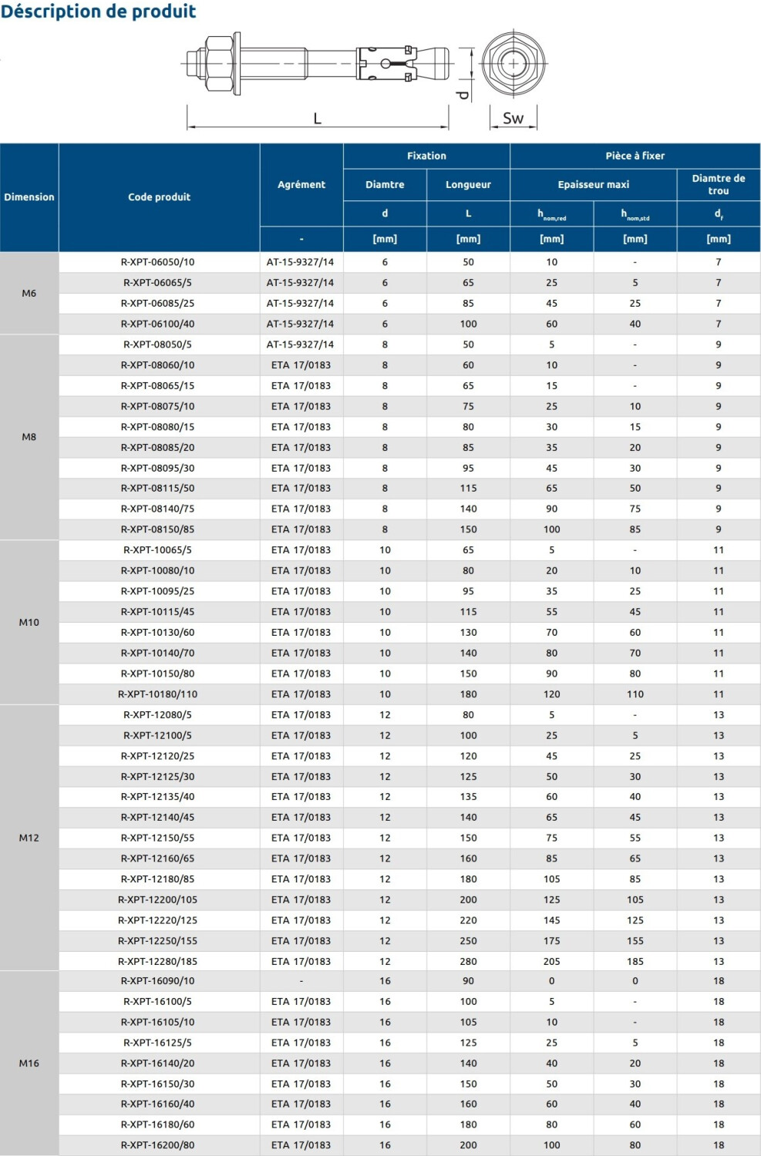This screenshot has width=761, height=1156.
Task: Click the AT-15-9327/14 agrément for R-XPT-08050/5
Action: click(301, 344)
